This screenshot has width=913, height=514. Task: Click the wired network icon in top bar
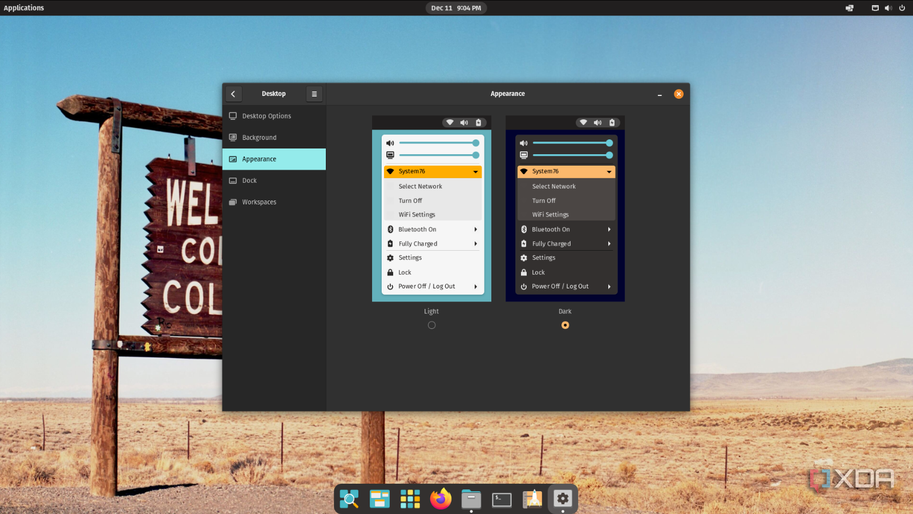(x=875, y=8)
